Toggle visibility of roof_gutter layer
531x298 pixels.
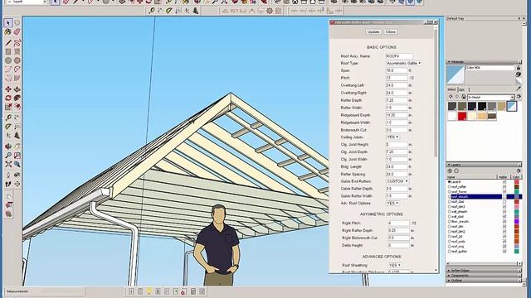504,252
